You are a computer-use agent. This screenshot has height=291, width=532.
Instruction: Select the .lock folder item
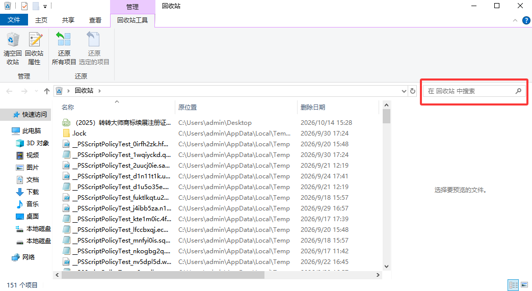[x=74, y=134]
